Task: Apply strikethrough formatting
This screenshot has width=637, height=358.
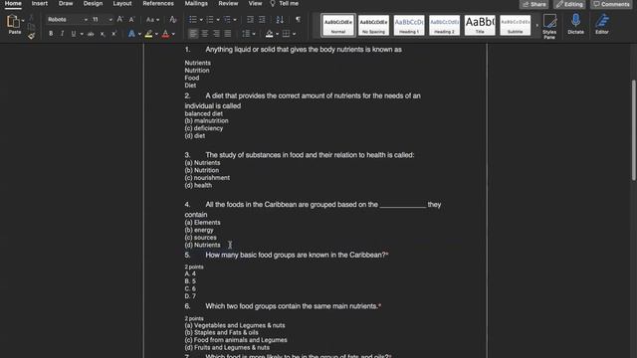Action: click(91, 34)
